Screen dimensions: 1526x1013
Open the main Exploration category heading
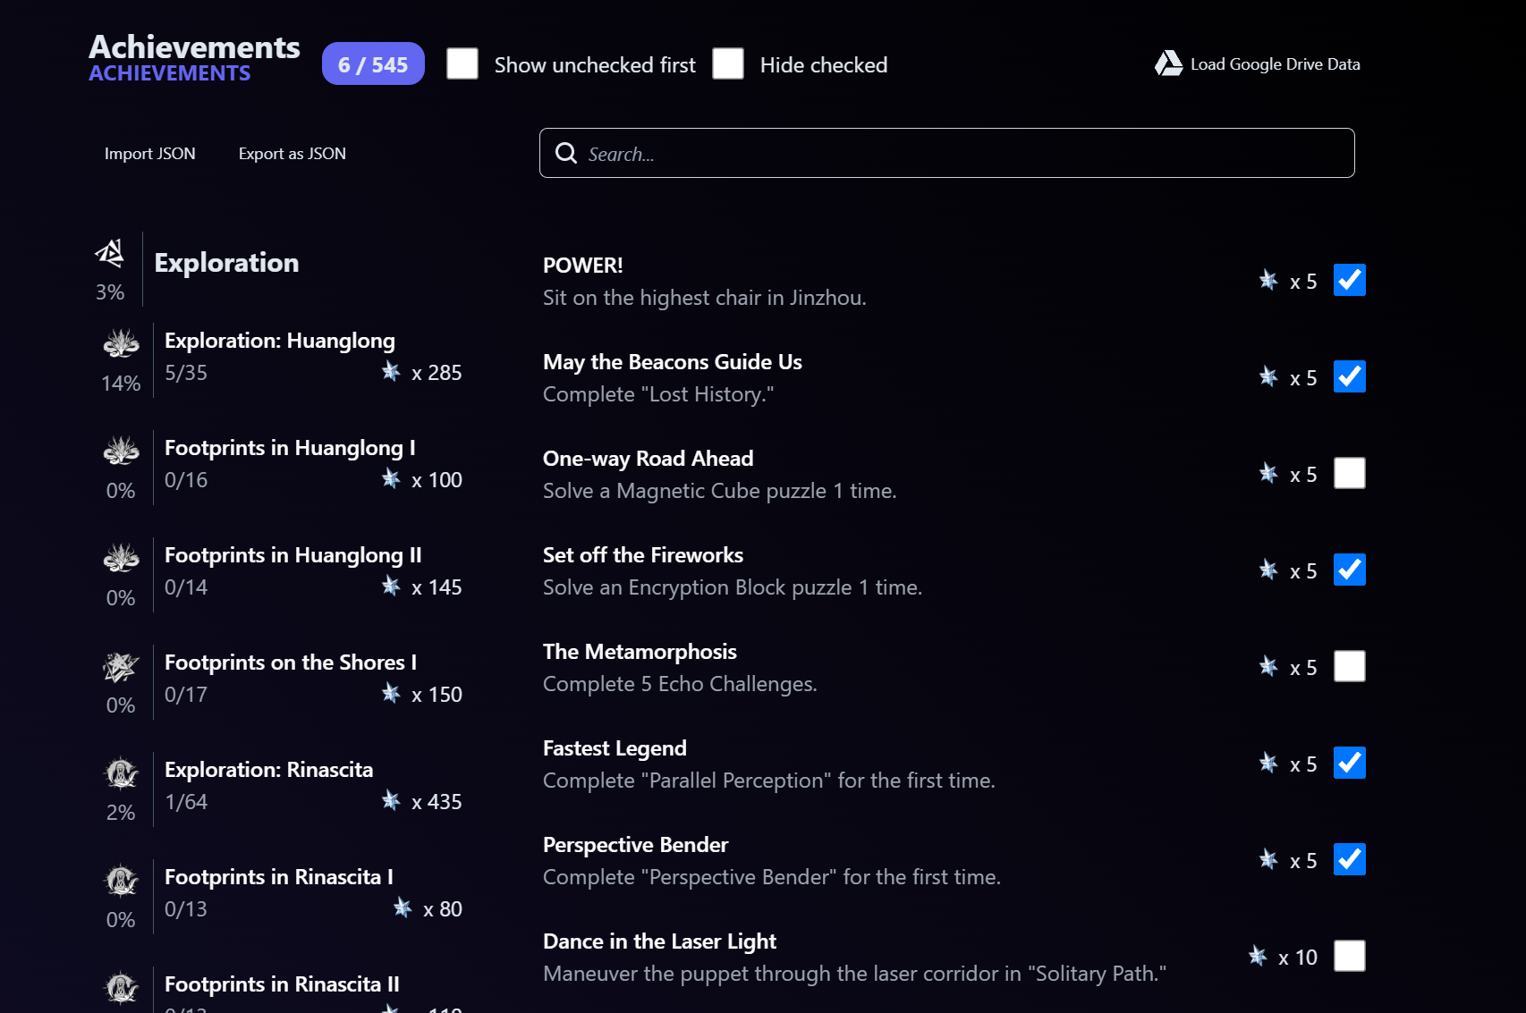click(x=226, y=263)
